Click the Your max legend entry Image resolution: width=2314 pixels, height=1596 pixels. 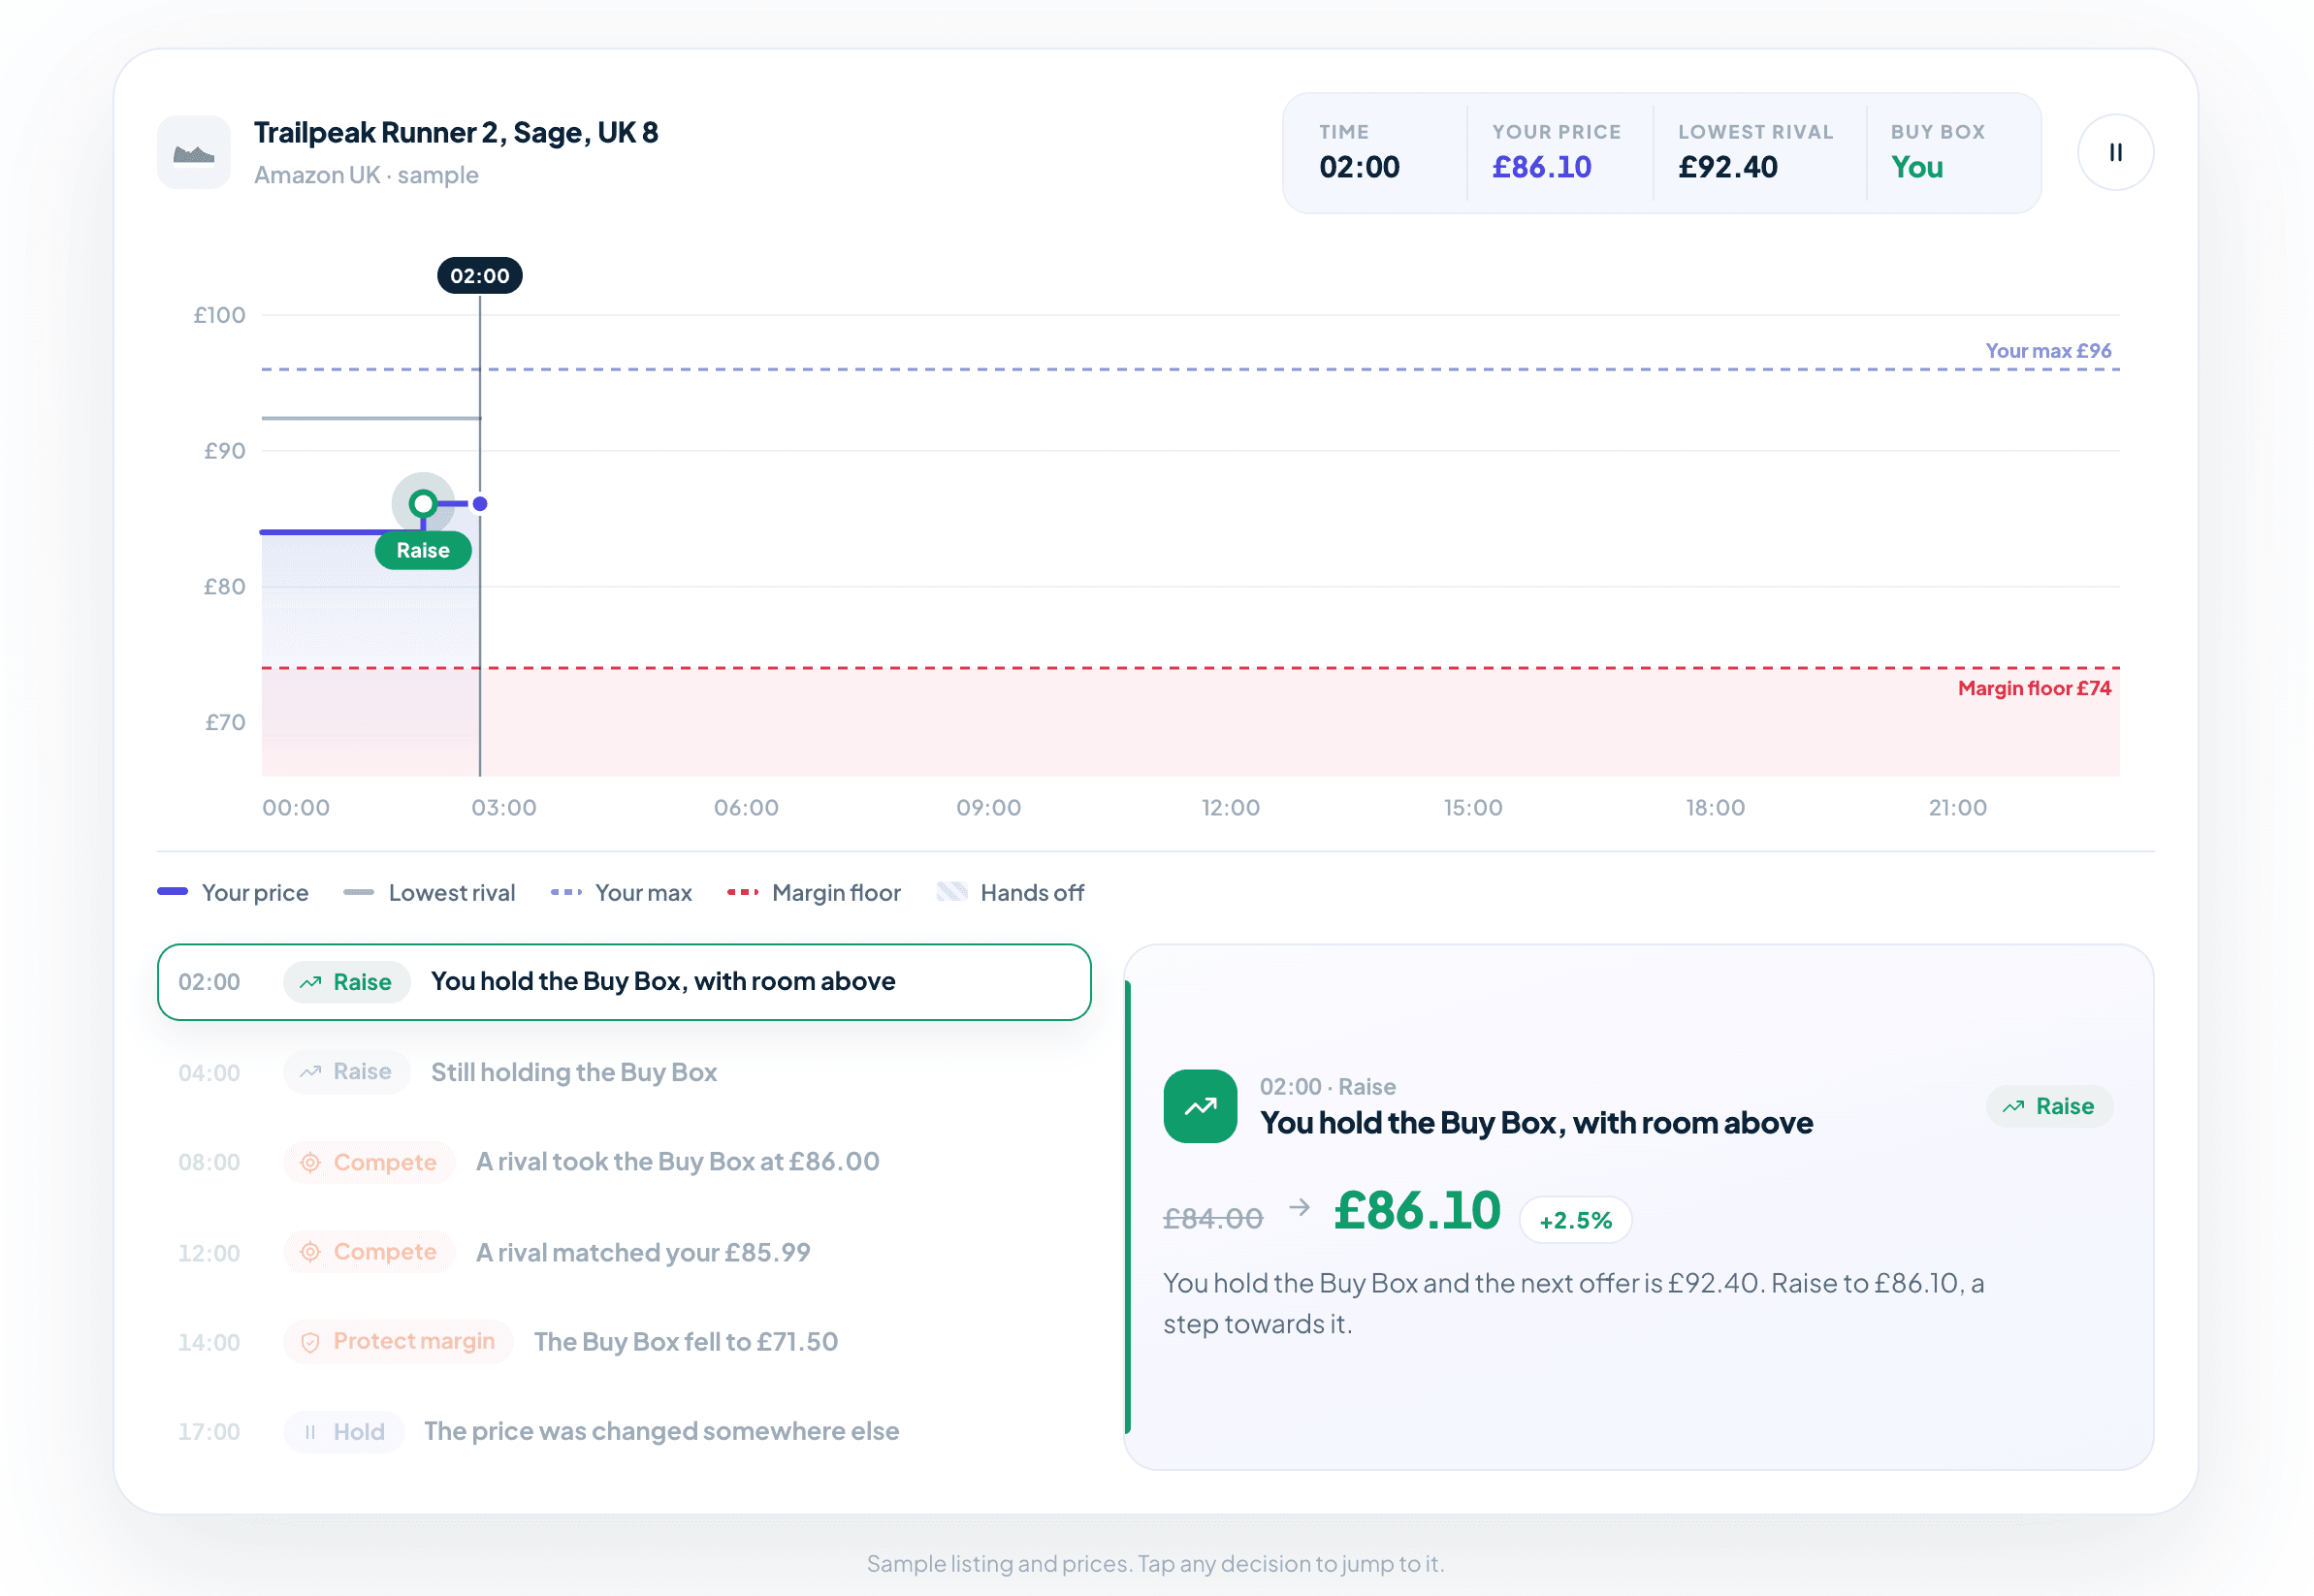(x=621, y=892)
